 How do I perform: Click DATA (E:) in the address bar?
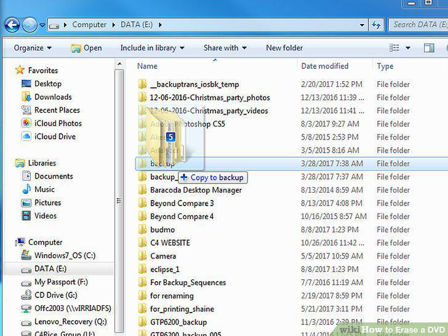pyautogui.click(x=136, y=25)
